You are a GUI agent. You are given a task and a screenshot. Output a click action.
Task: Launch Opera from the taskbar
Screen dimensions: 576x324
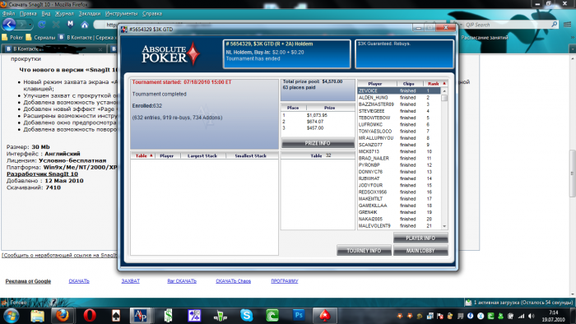(x=89, y=316)
